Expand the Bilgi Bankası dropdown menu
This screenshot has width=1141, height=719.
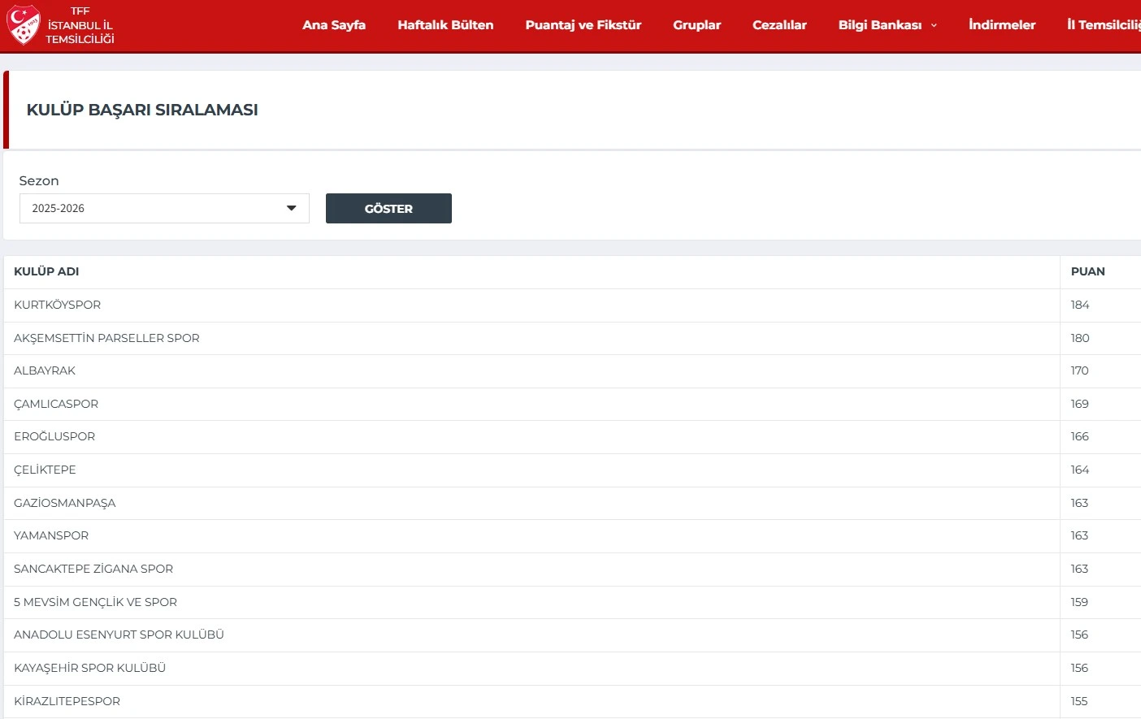point(879,25)
